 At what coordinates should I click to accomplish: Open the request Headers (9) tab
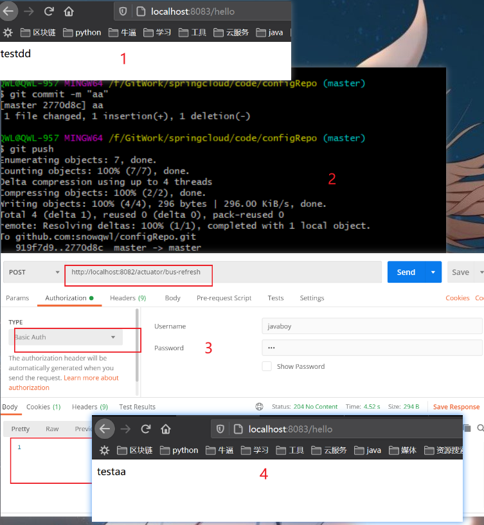click(x=128, y=298)
